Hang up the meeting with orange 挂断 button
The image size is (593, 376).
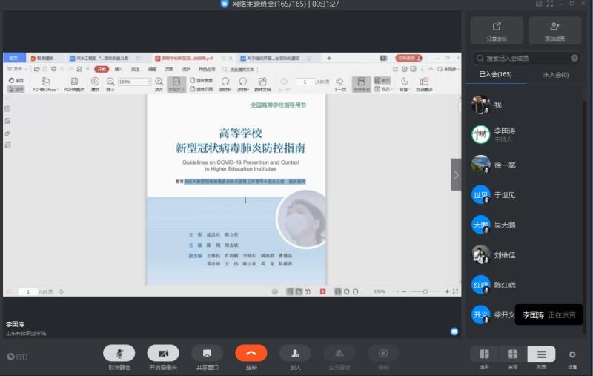pyautogui.click(x=251, y=353)
